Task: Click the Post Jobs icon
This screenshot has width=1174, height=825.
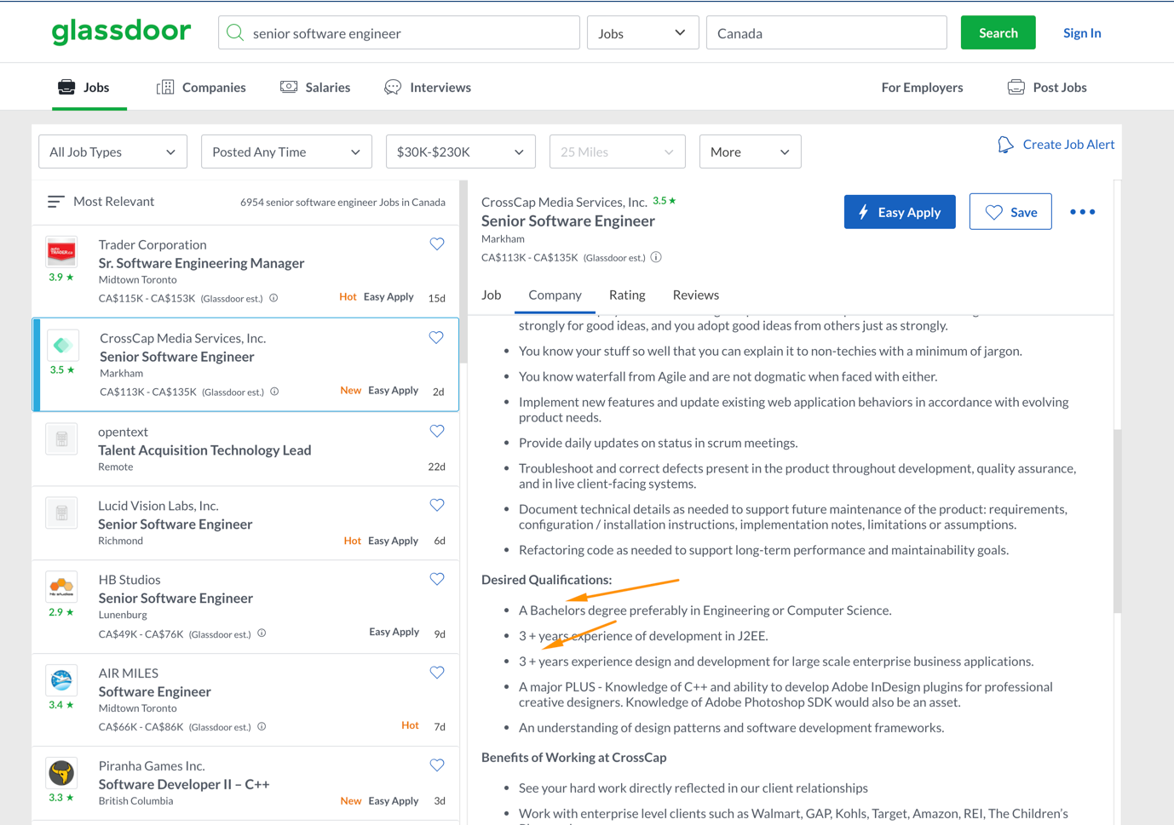Action: pyautogui.click(x=1016, y=87)
